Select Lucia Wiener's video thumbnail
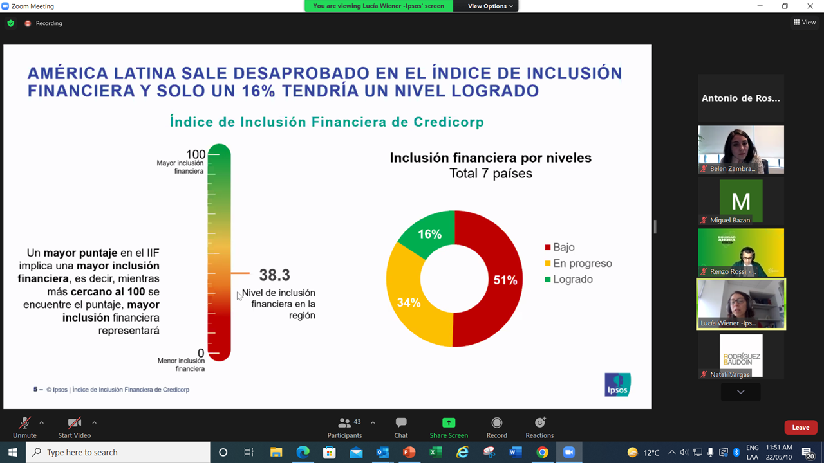 (x=741, y=304)
